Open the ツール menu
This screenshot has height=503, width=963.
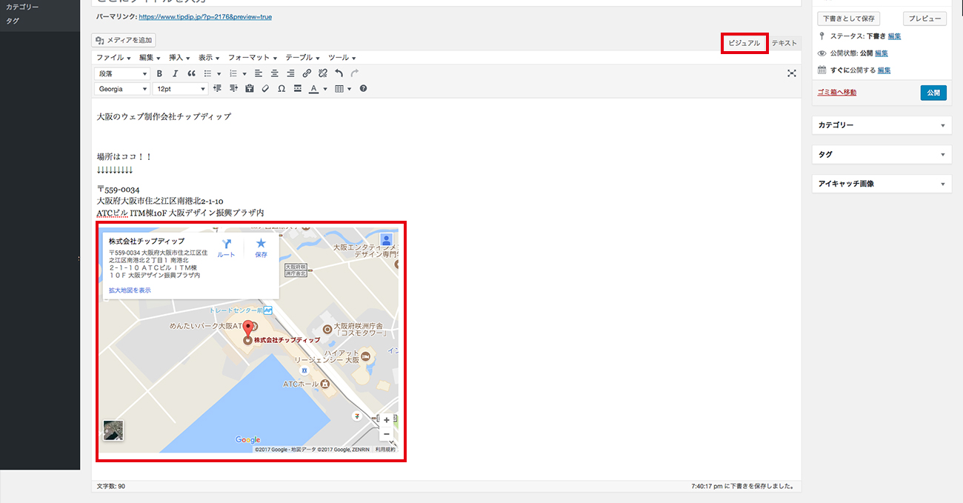coord(341,58)
